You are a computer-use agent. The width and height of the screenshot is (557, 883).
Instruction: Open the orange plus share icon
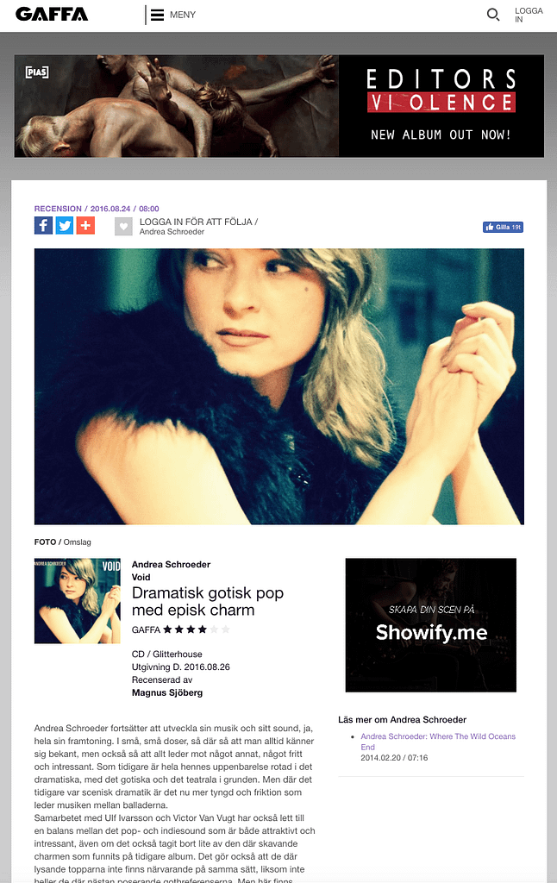(85, 226)
